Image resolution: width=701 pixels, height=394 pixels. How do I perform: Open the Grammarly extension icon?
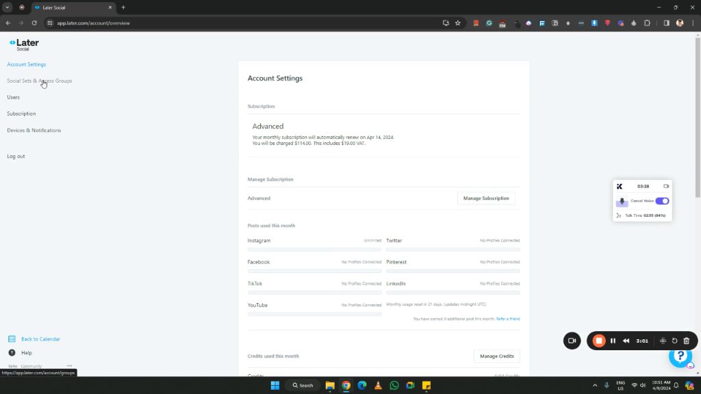(489, 23)
